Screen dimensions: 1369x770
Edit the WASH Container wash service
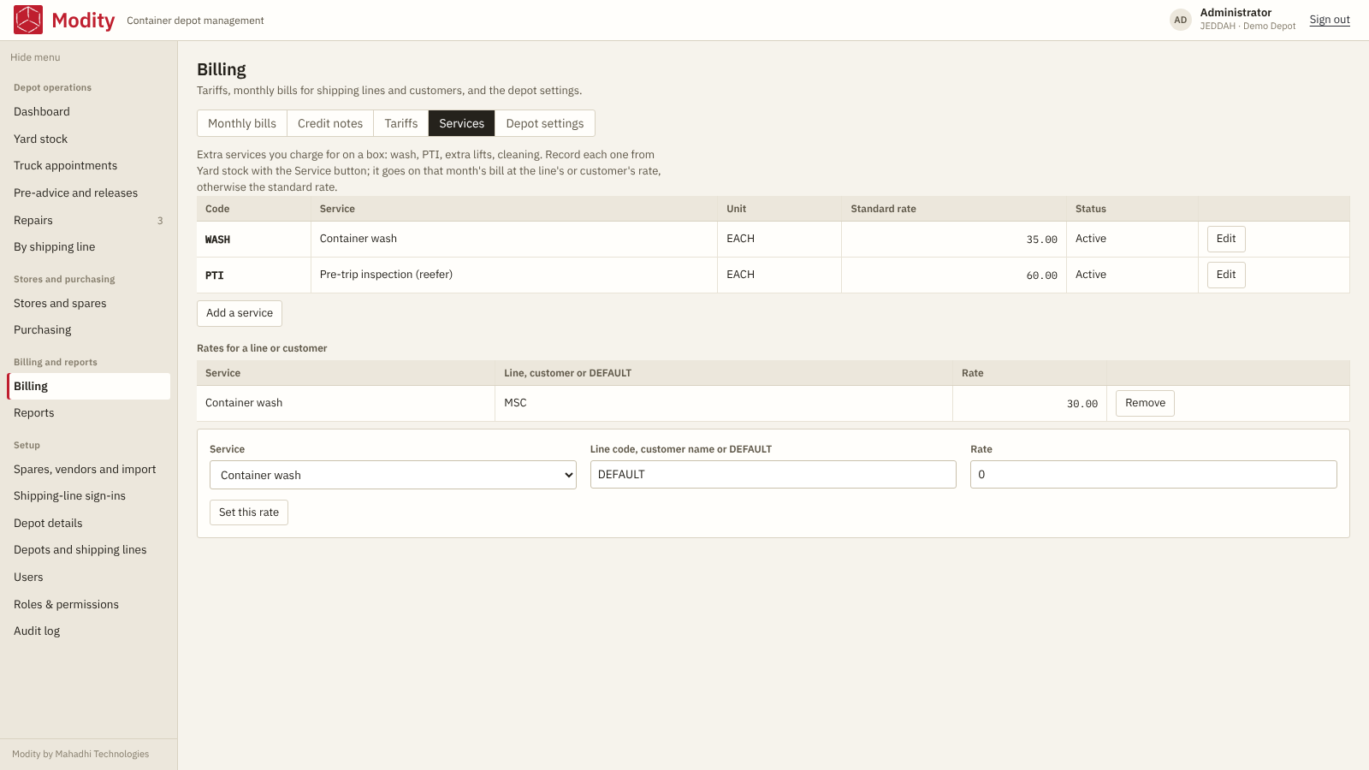point(1226,239)
